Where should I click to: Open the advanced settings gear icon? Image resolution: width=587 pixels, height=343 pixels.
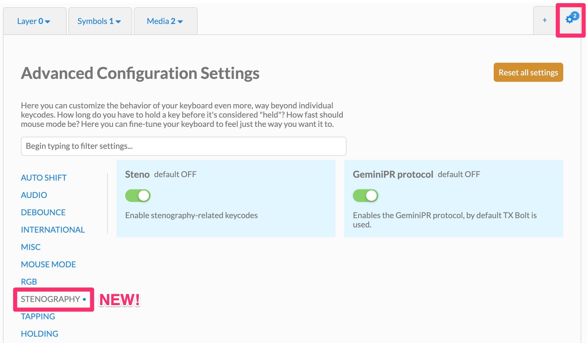(x=569, y=20)
